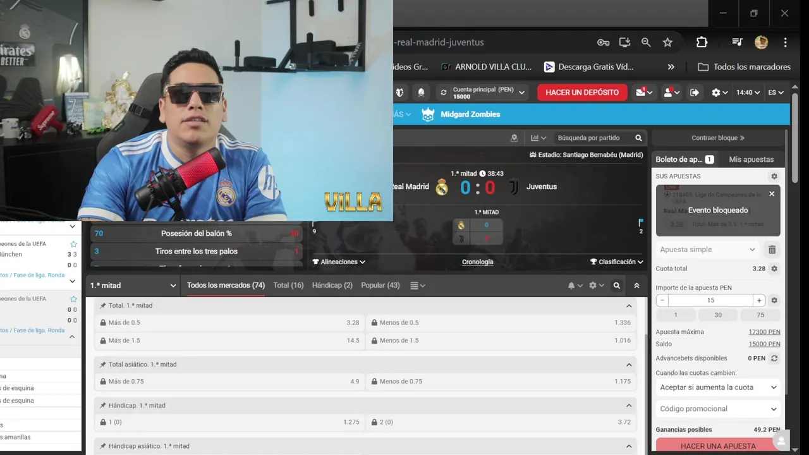Open the 1.ª mitad period dropdown
This screenshot has width=809, height=455.
coord(133,286)
